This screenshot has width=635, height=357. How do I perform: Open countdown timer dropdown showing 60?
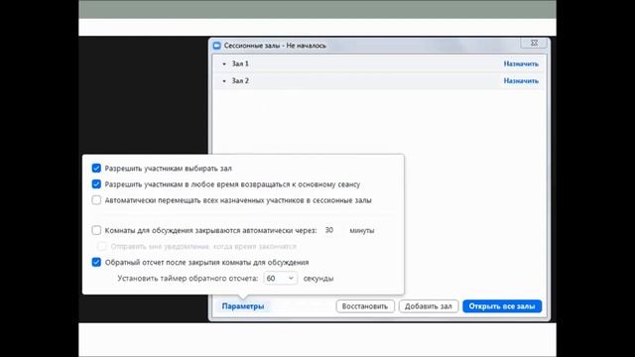281,279
